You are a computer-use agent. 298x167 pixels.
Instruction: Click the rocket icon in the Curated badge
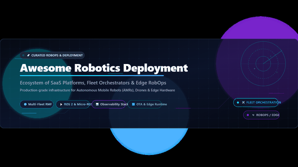click(x=28, y=55)
